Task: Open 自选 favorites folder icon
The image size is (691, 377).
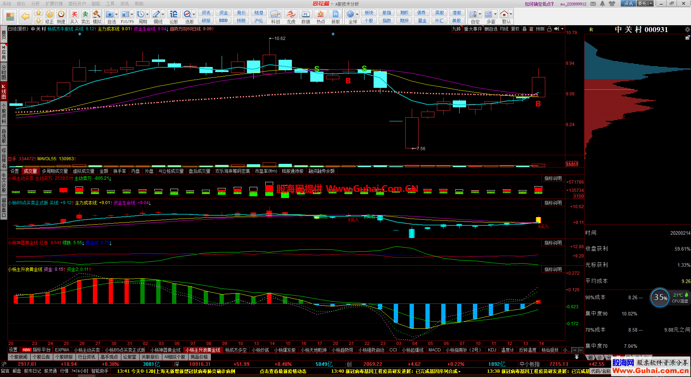Action: click(x=110, y=14)
